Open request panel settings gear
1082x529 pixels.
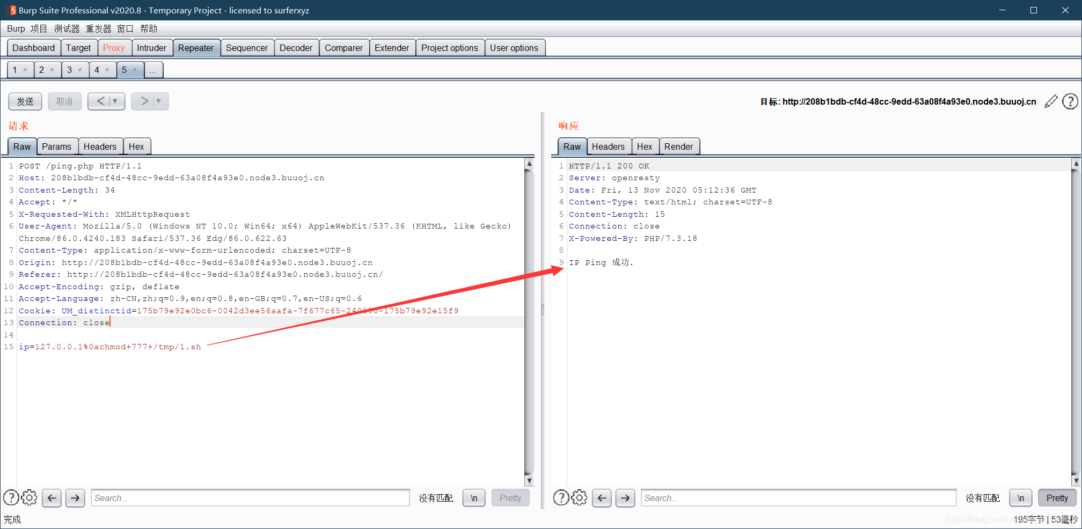pyautogui.click(x=30, y=498)
